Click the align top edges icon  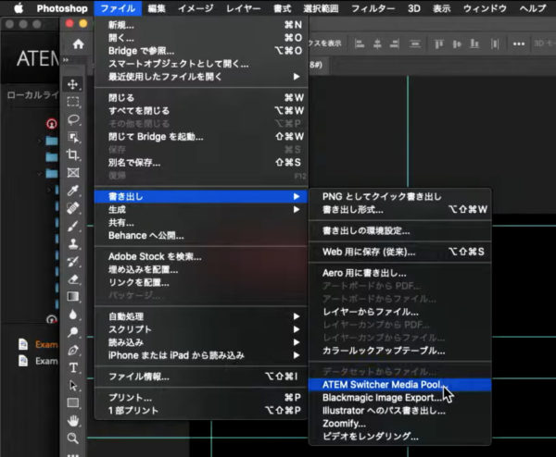click(439, 43)
